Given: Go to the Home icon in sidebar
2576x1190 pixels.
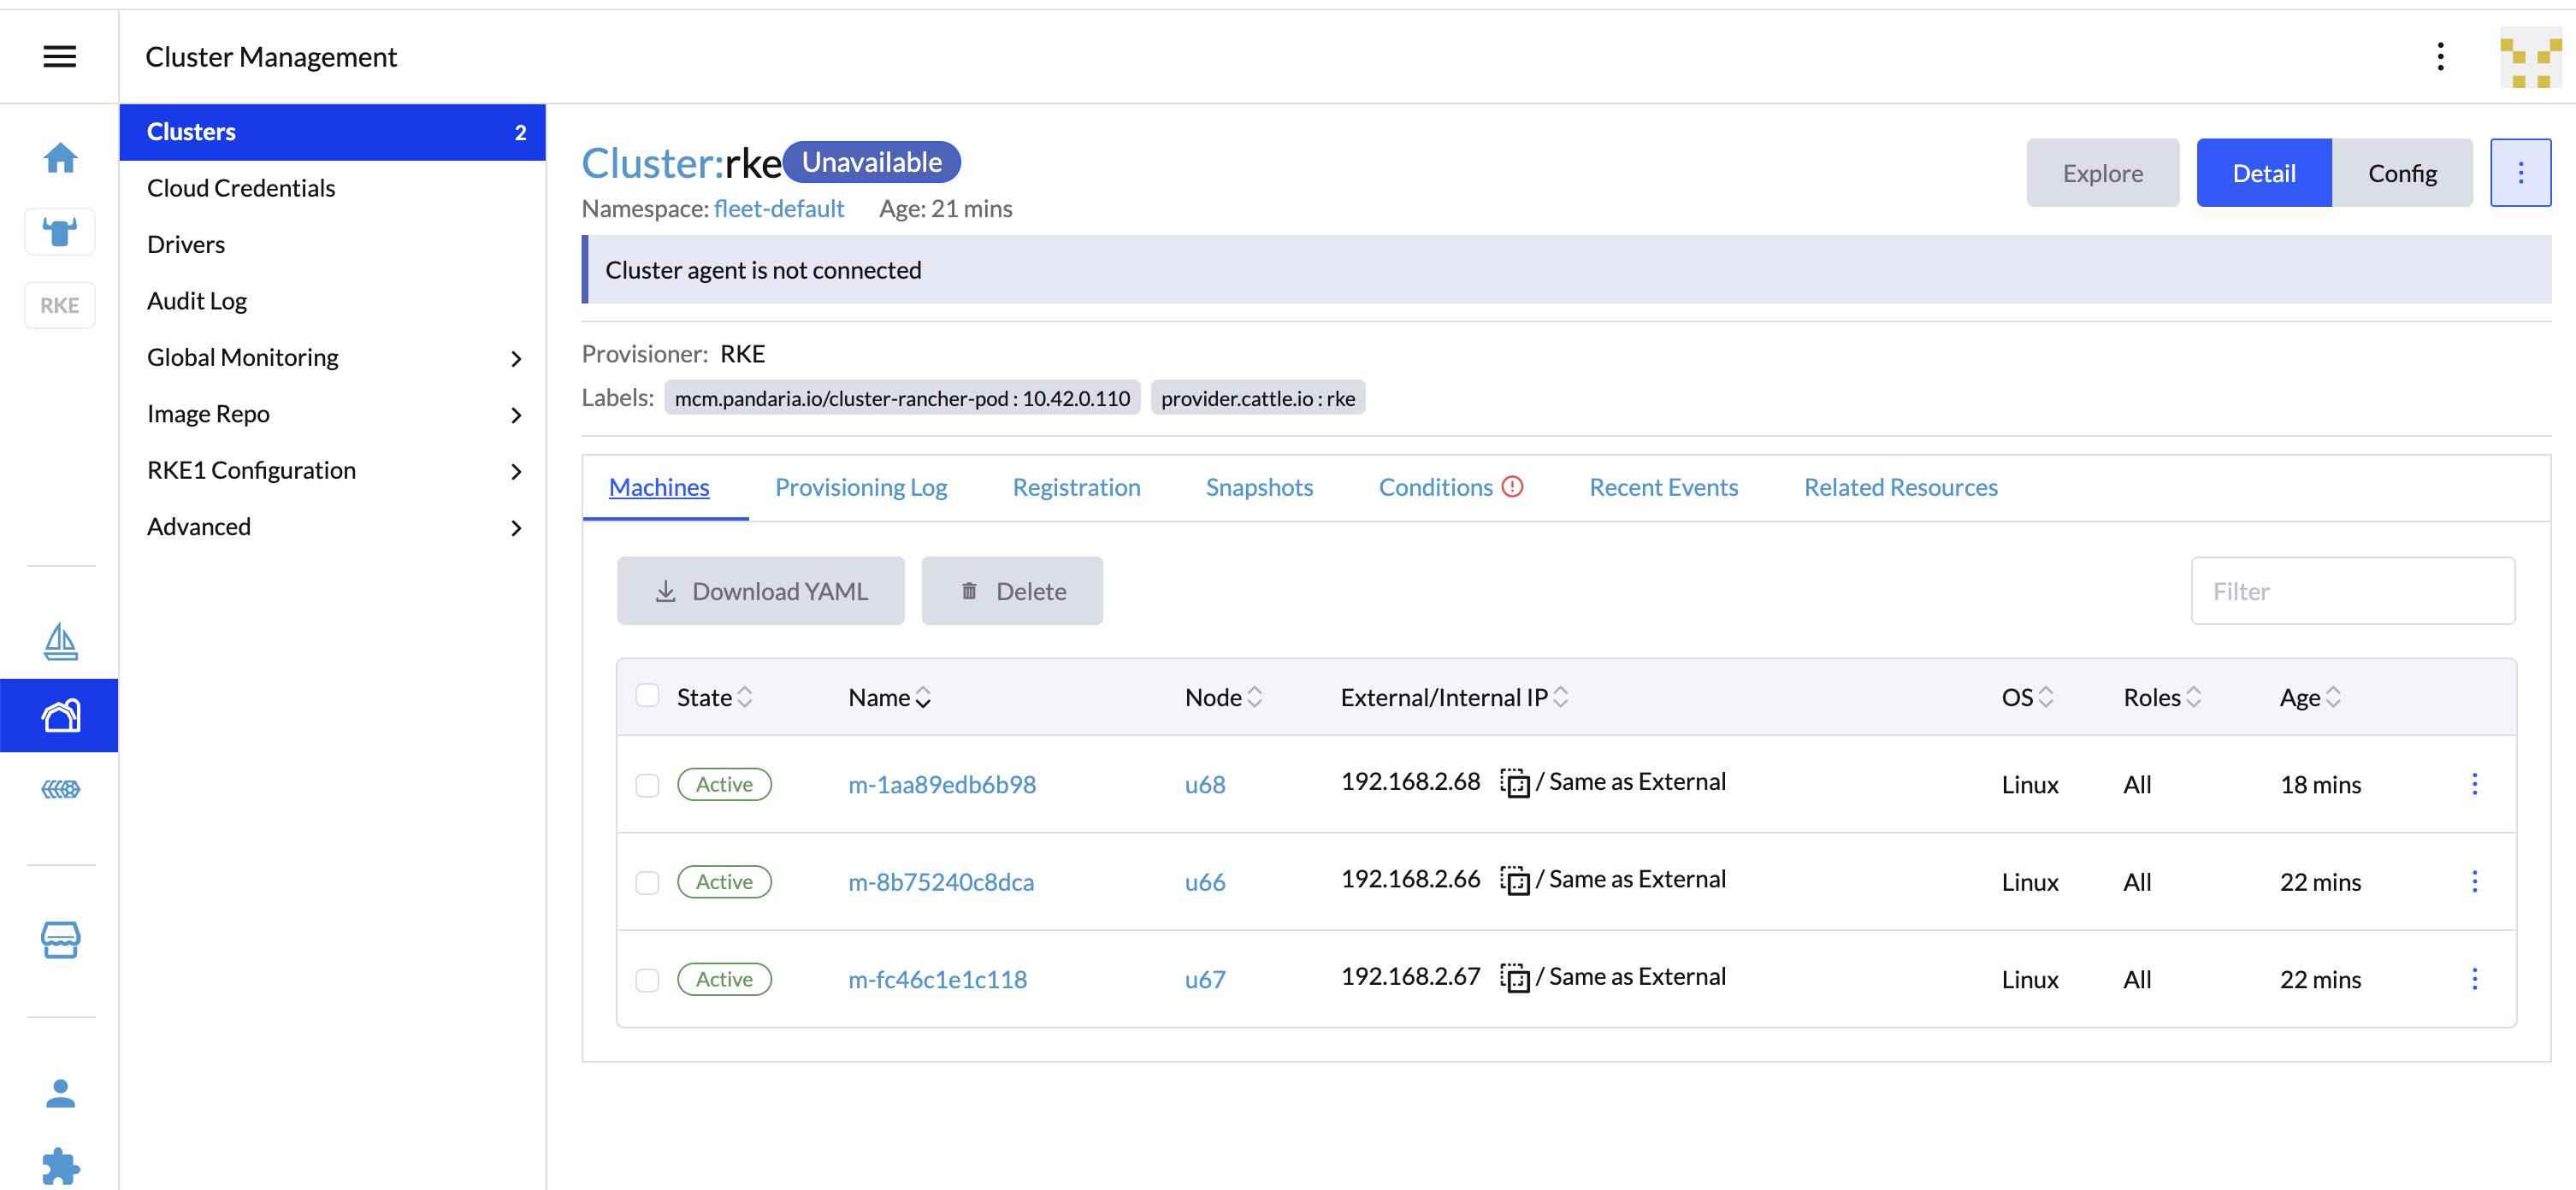Looking at the screenshot, I should pyautogui.click(x=60, y=156).
